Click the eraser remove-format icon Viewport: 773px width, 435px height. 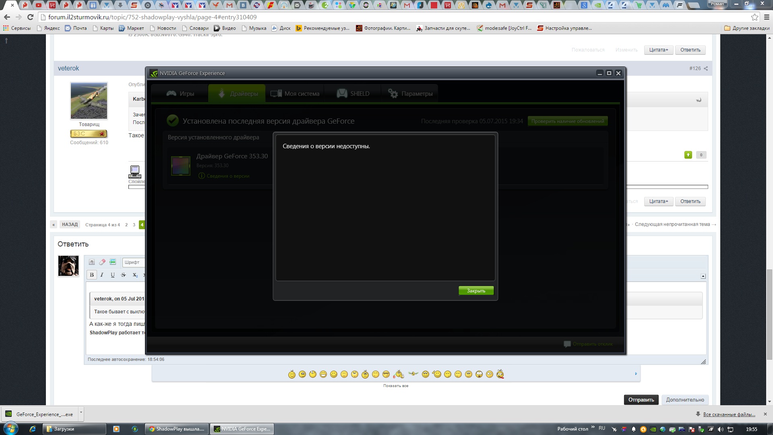point(102,262)
